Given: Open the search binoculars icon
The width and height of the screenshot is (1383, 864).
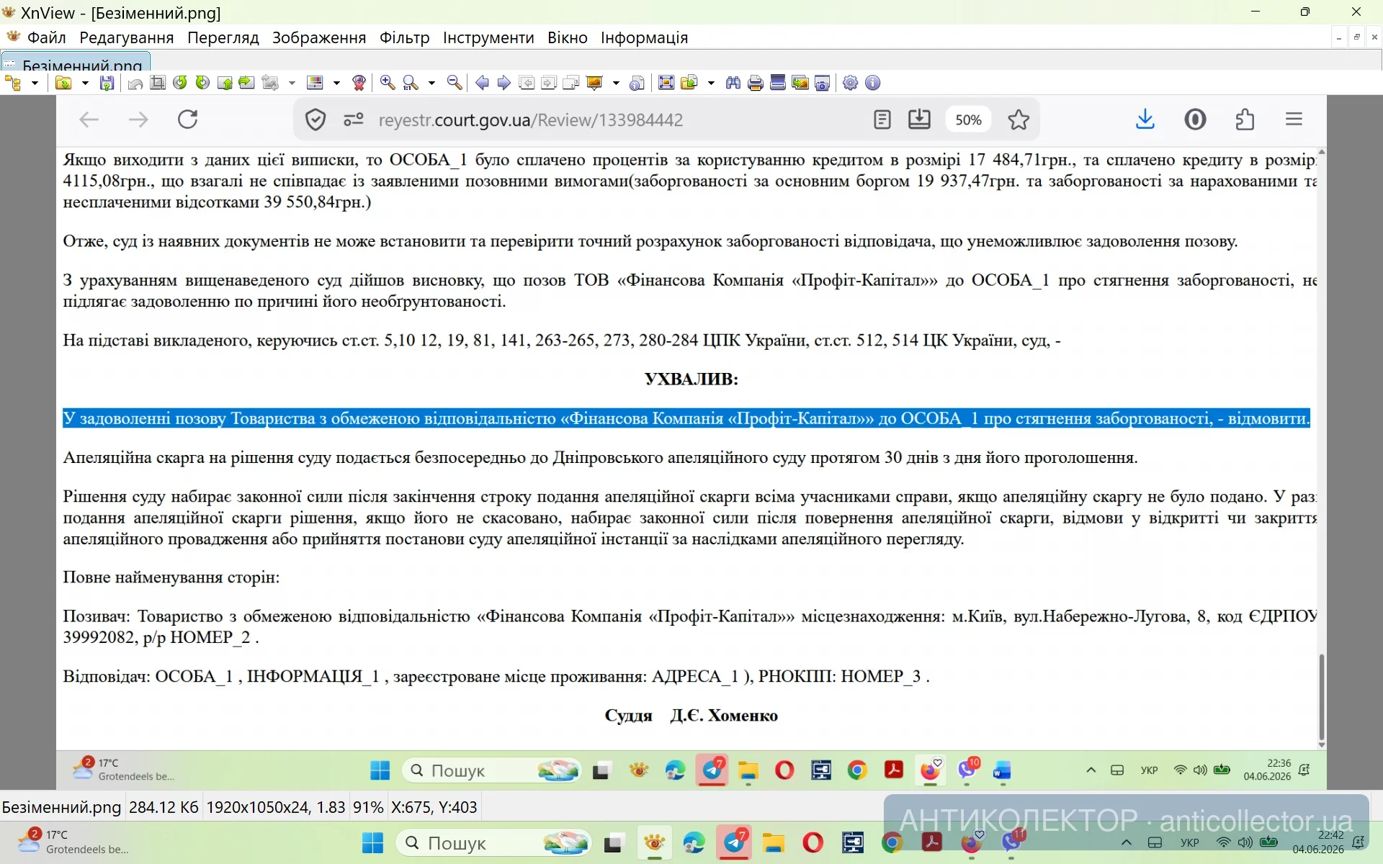Looking at the screenshot, I should click(x=733, y=83).
